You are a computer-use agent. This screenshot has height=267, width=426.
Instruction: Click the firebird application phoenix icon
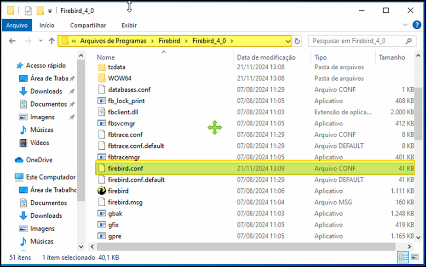coord(102,191)
